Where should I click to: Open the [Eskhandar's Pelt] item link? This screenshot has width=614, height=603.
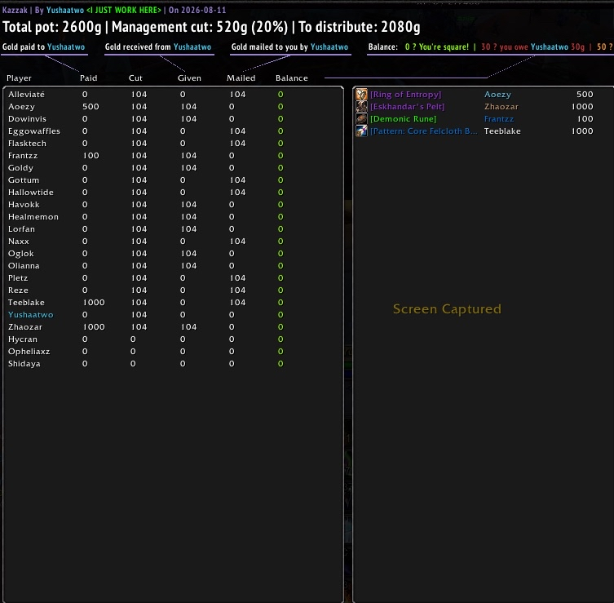tap(407, 107)
